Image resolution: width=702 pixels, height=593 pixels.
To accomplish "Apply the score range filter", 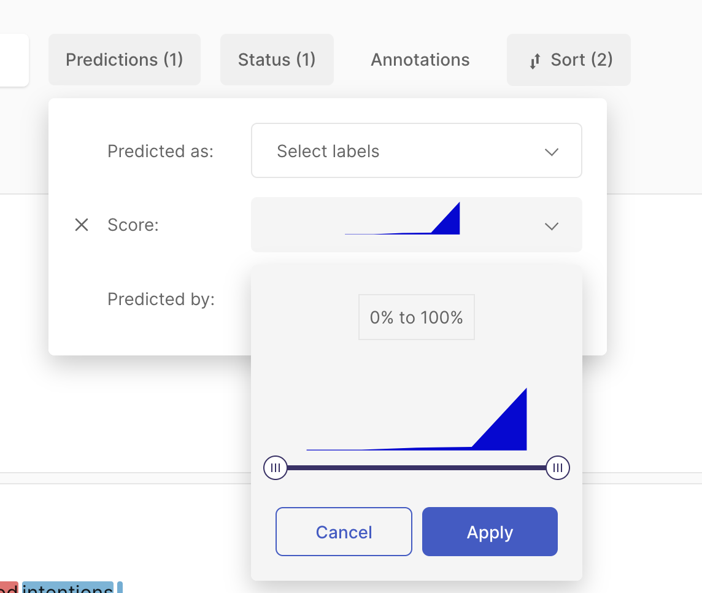I will [x=489, y=532].
